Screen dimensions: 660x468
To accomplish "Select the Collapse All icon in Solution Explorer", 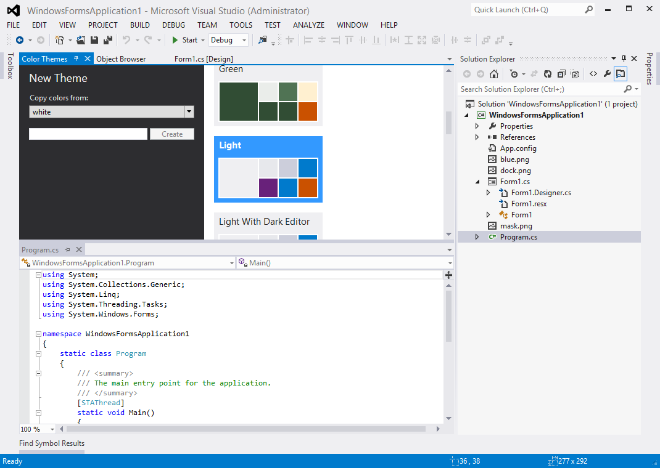I will click(x=562, y=73).
